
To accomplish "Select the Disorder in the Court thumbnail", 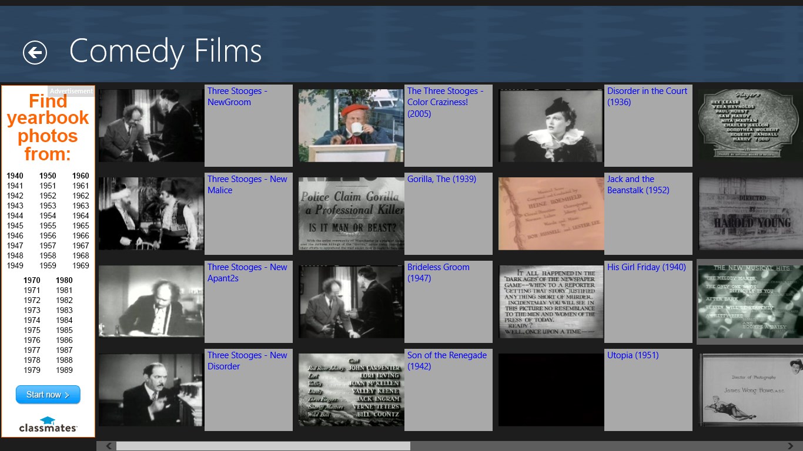I will (x=551, y=126).
